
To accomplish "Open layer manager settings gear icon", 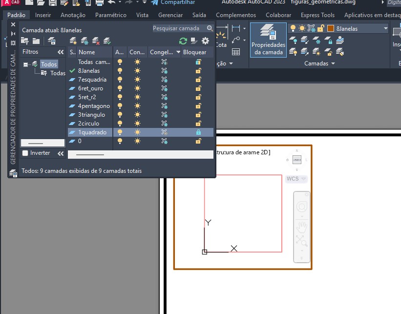I will (x=205, y=41).
